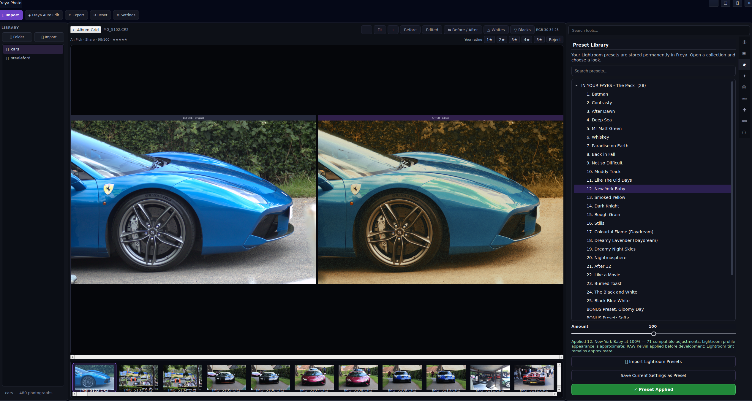
Task: Mark the photo as Reject
Action: (555, 39)
